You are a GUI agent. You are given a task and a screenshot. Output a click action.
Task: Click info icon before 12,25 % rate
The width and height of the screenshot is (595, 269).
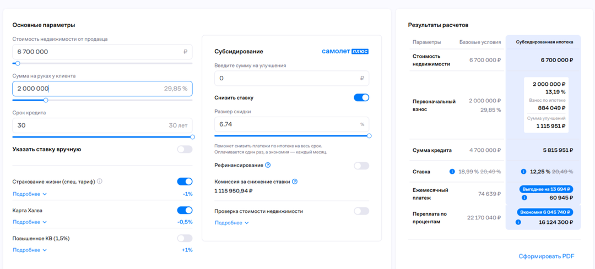524,172
